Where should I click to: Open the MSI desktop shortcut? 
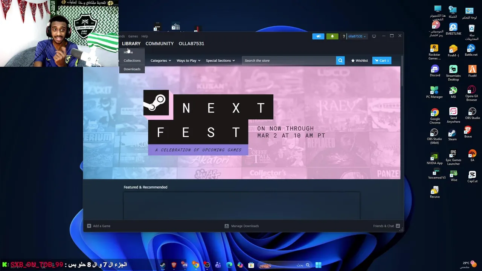(x=453, y=93)
